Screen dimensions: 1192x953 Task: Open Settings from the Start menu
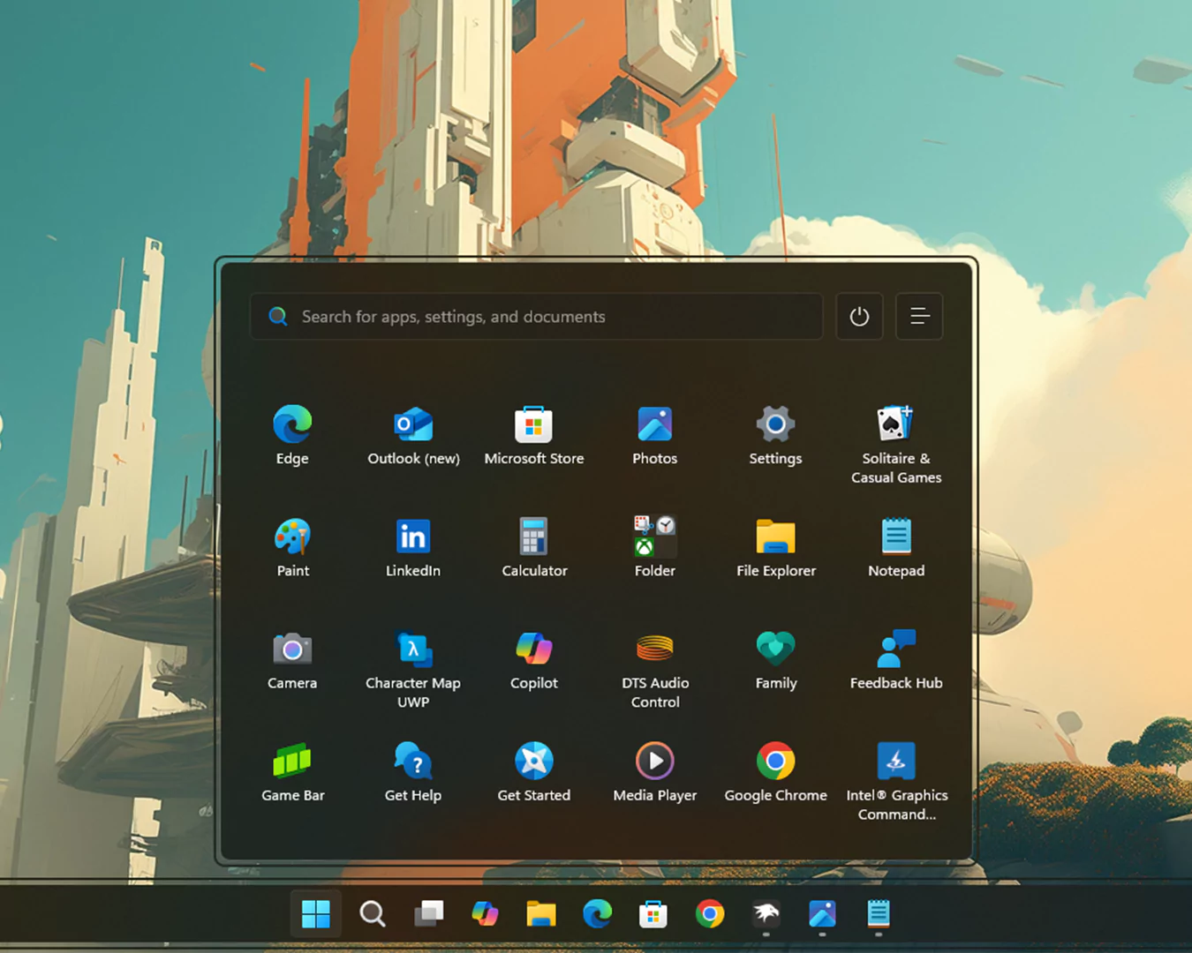tap(775, 436)
